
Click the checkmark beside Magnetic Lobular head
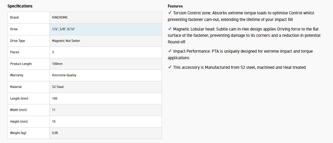coord(170,29)
